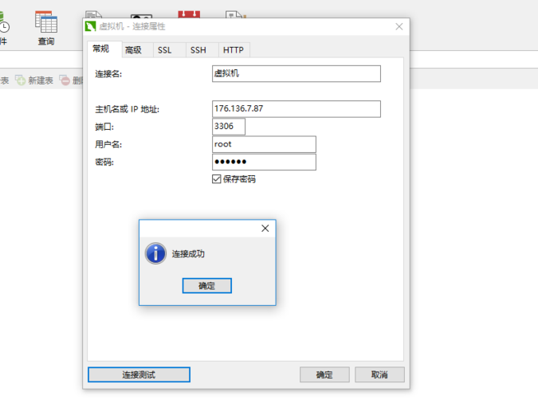Click the 确定 button of the 连接属性 window
This screenshot has height=411, width=538.
[325, 375]
